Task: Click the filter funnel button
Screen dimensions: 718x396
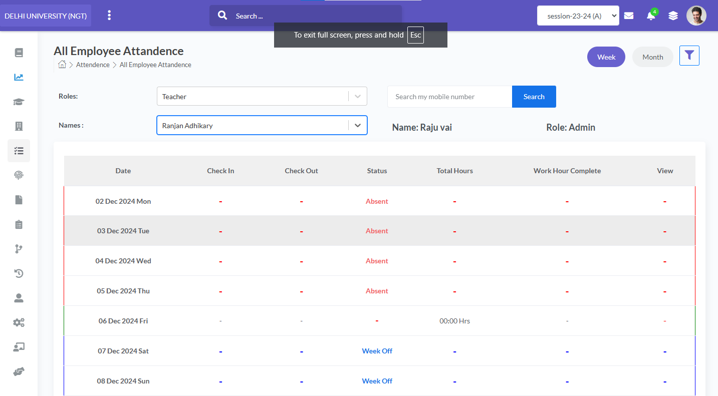Action: click(689, 56)
